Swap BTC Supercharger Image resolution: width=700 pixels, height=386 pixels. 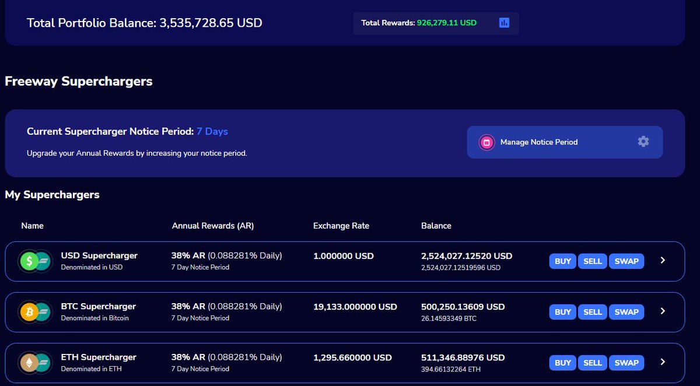626,312
